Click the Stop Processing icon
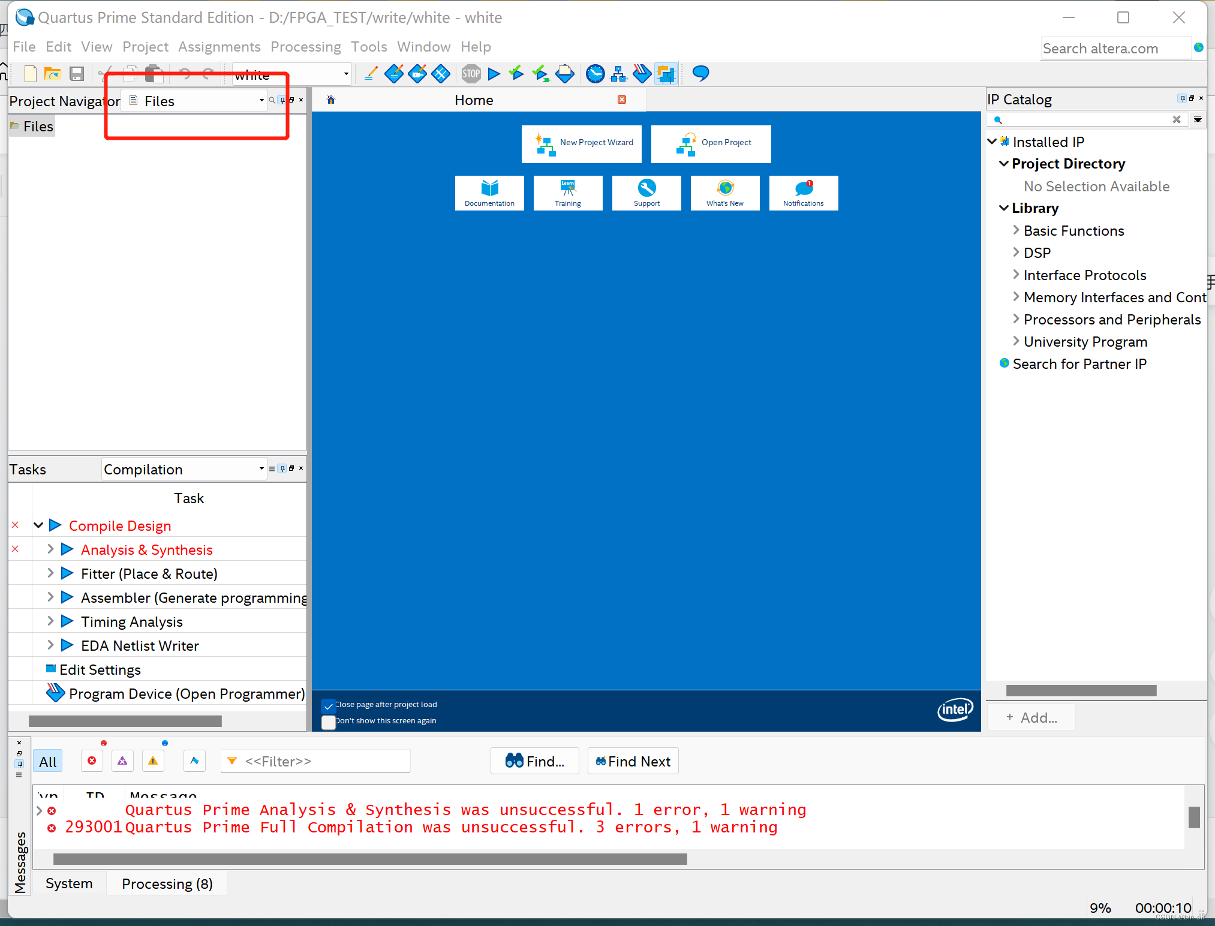 click(x=471, y=74)
